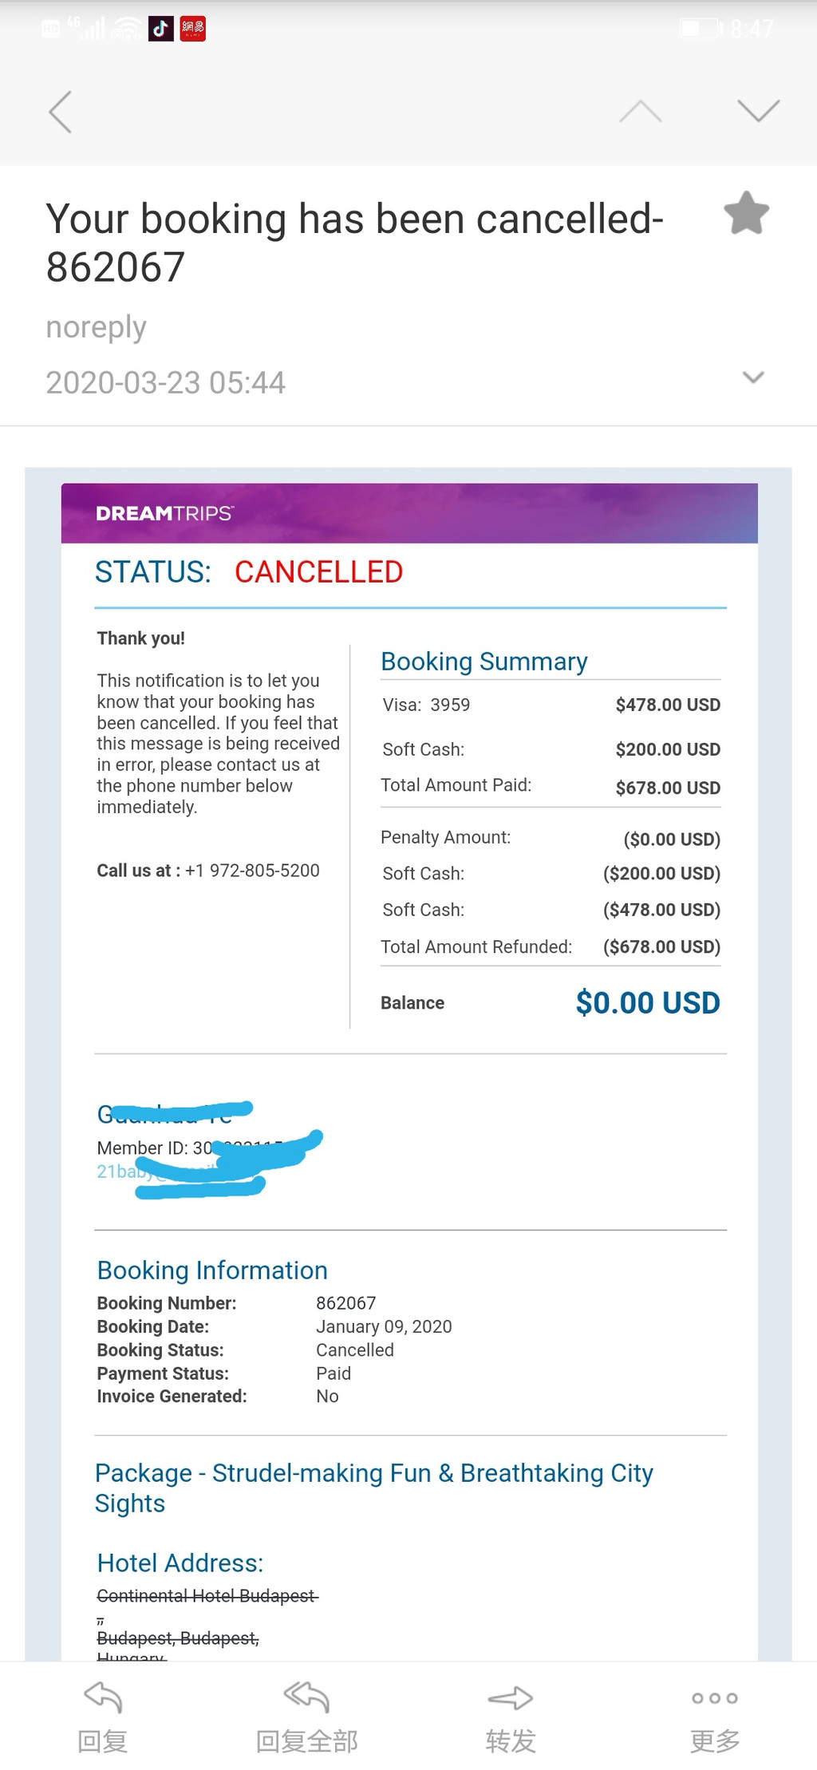The width and height of the screenshot is (817, 1770).
Task: Tap the Strudel-making Fun package title
Action: tap(373, 1488)
